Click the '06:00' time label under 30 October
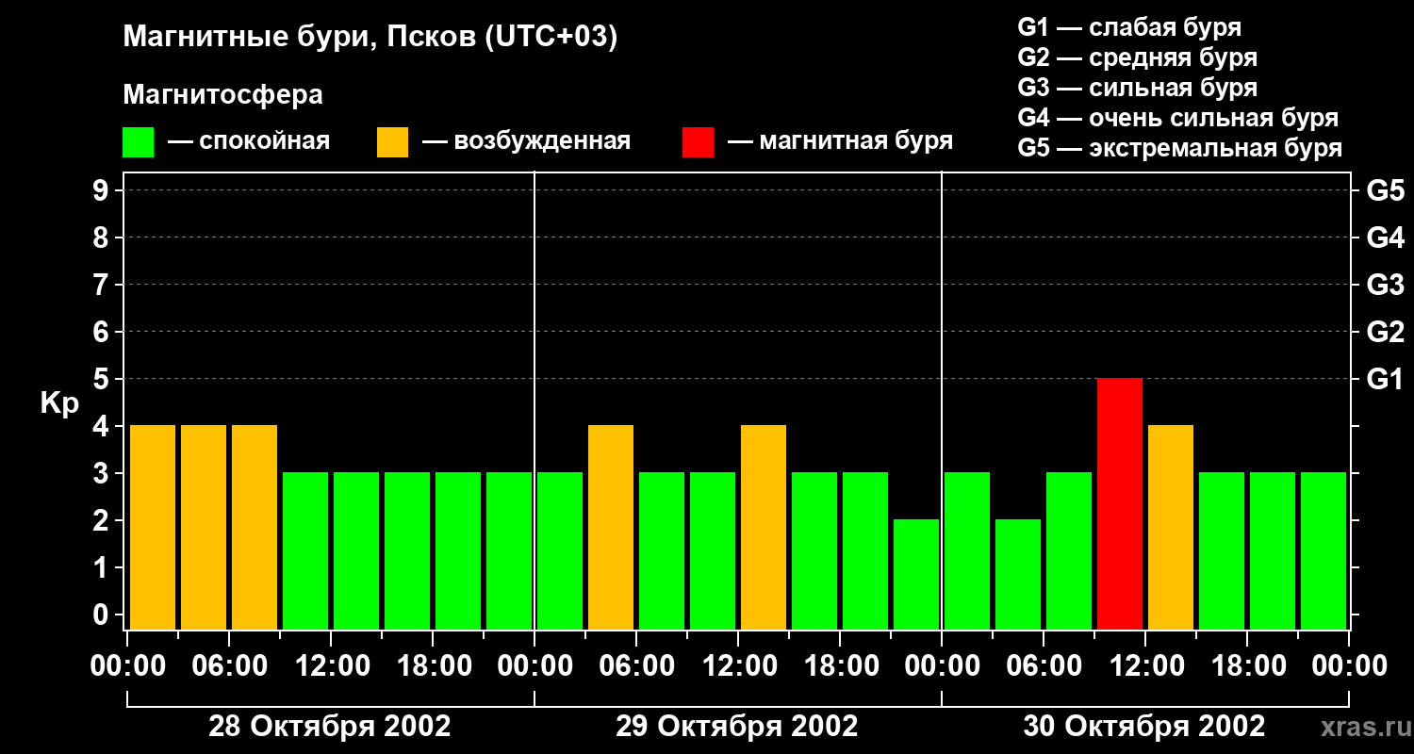This screenshot has width=1414, height=754. point(1044,666)
